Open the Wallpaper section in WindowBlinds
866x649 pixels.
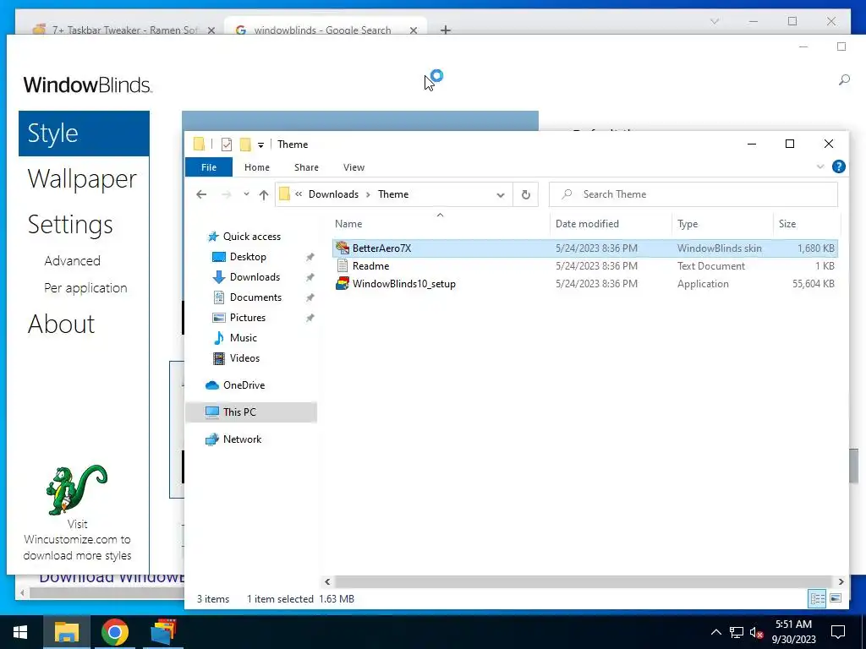(x=82, y=179)
